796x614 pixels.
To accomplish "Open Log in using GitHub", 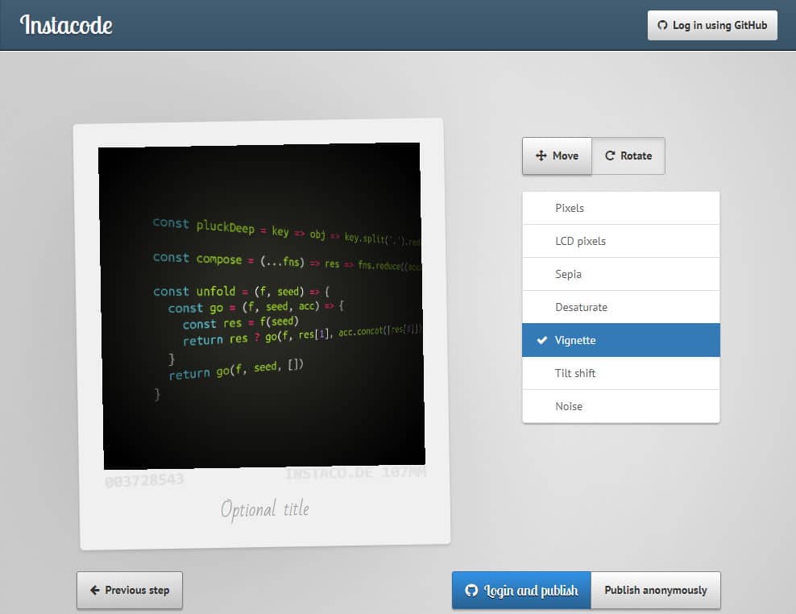I will [x=712, y=25].
